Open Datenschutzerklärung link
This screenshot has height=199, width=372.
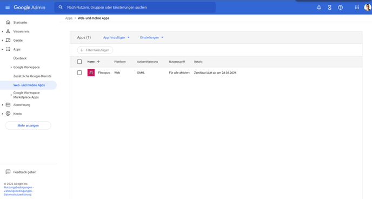17,195
